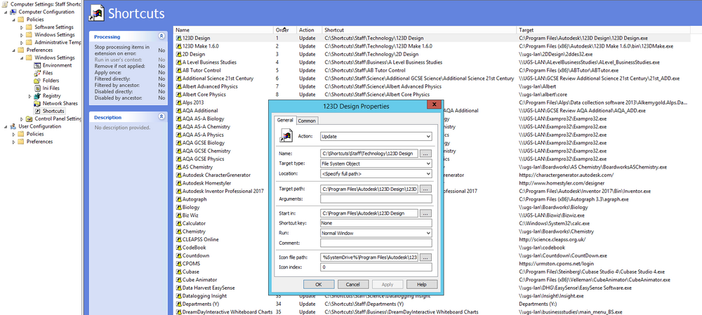
Task: Click the shortcut icon beside 123D Make 1.6.0
Action: coord(178,46)
